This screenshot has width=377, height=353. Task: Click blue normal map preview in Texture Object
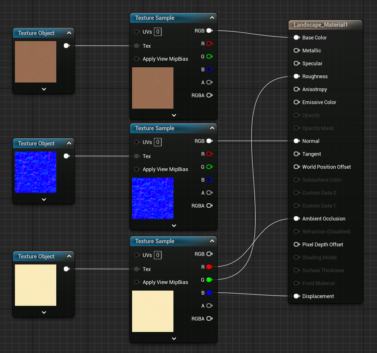[35, 172]
